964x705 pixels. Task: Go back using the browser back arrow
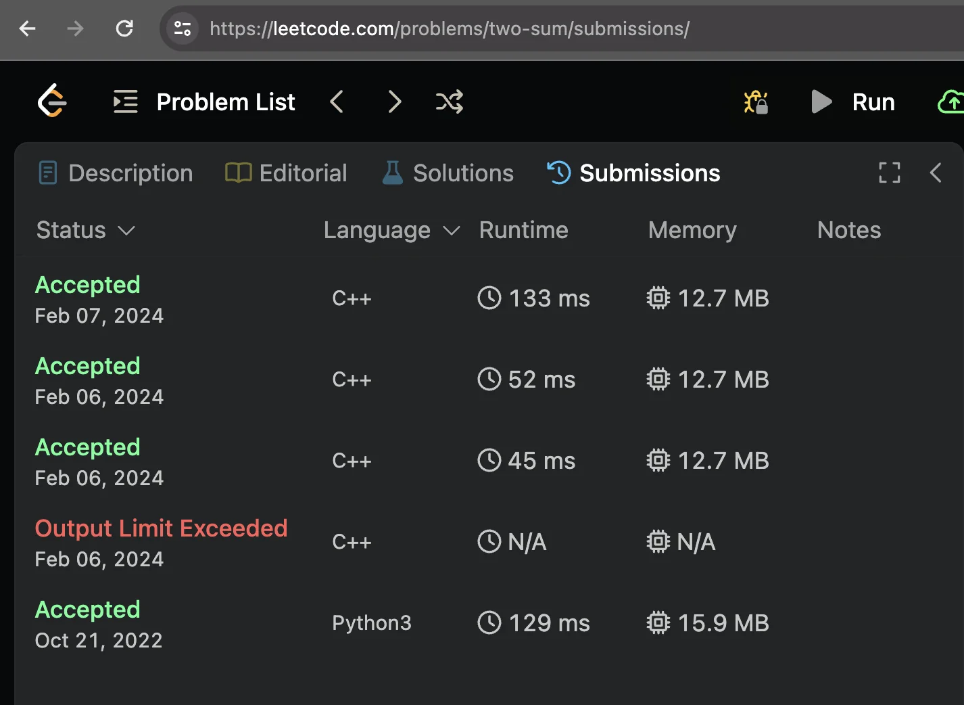tap(28, 28)
